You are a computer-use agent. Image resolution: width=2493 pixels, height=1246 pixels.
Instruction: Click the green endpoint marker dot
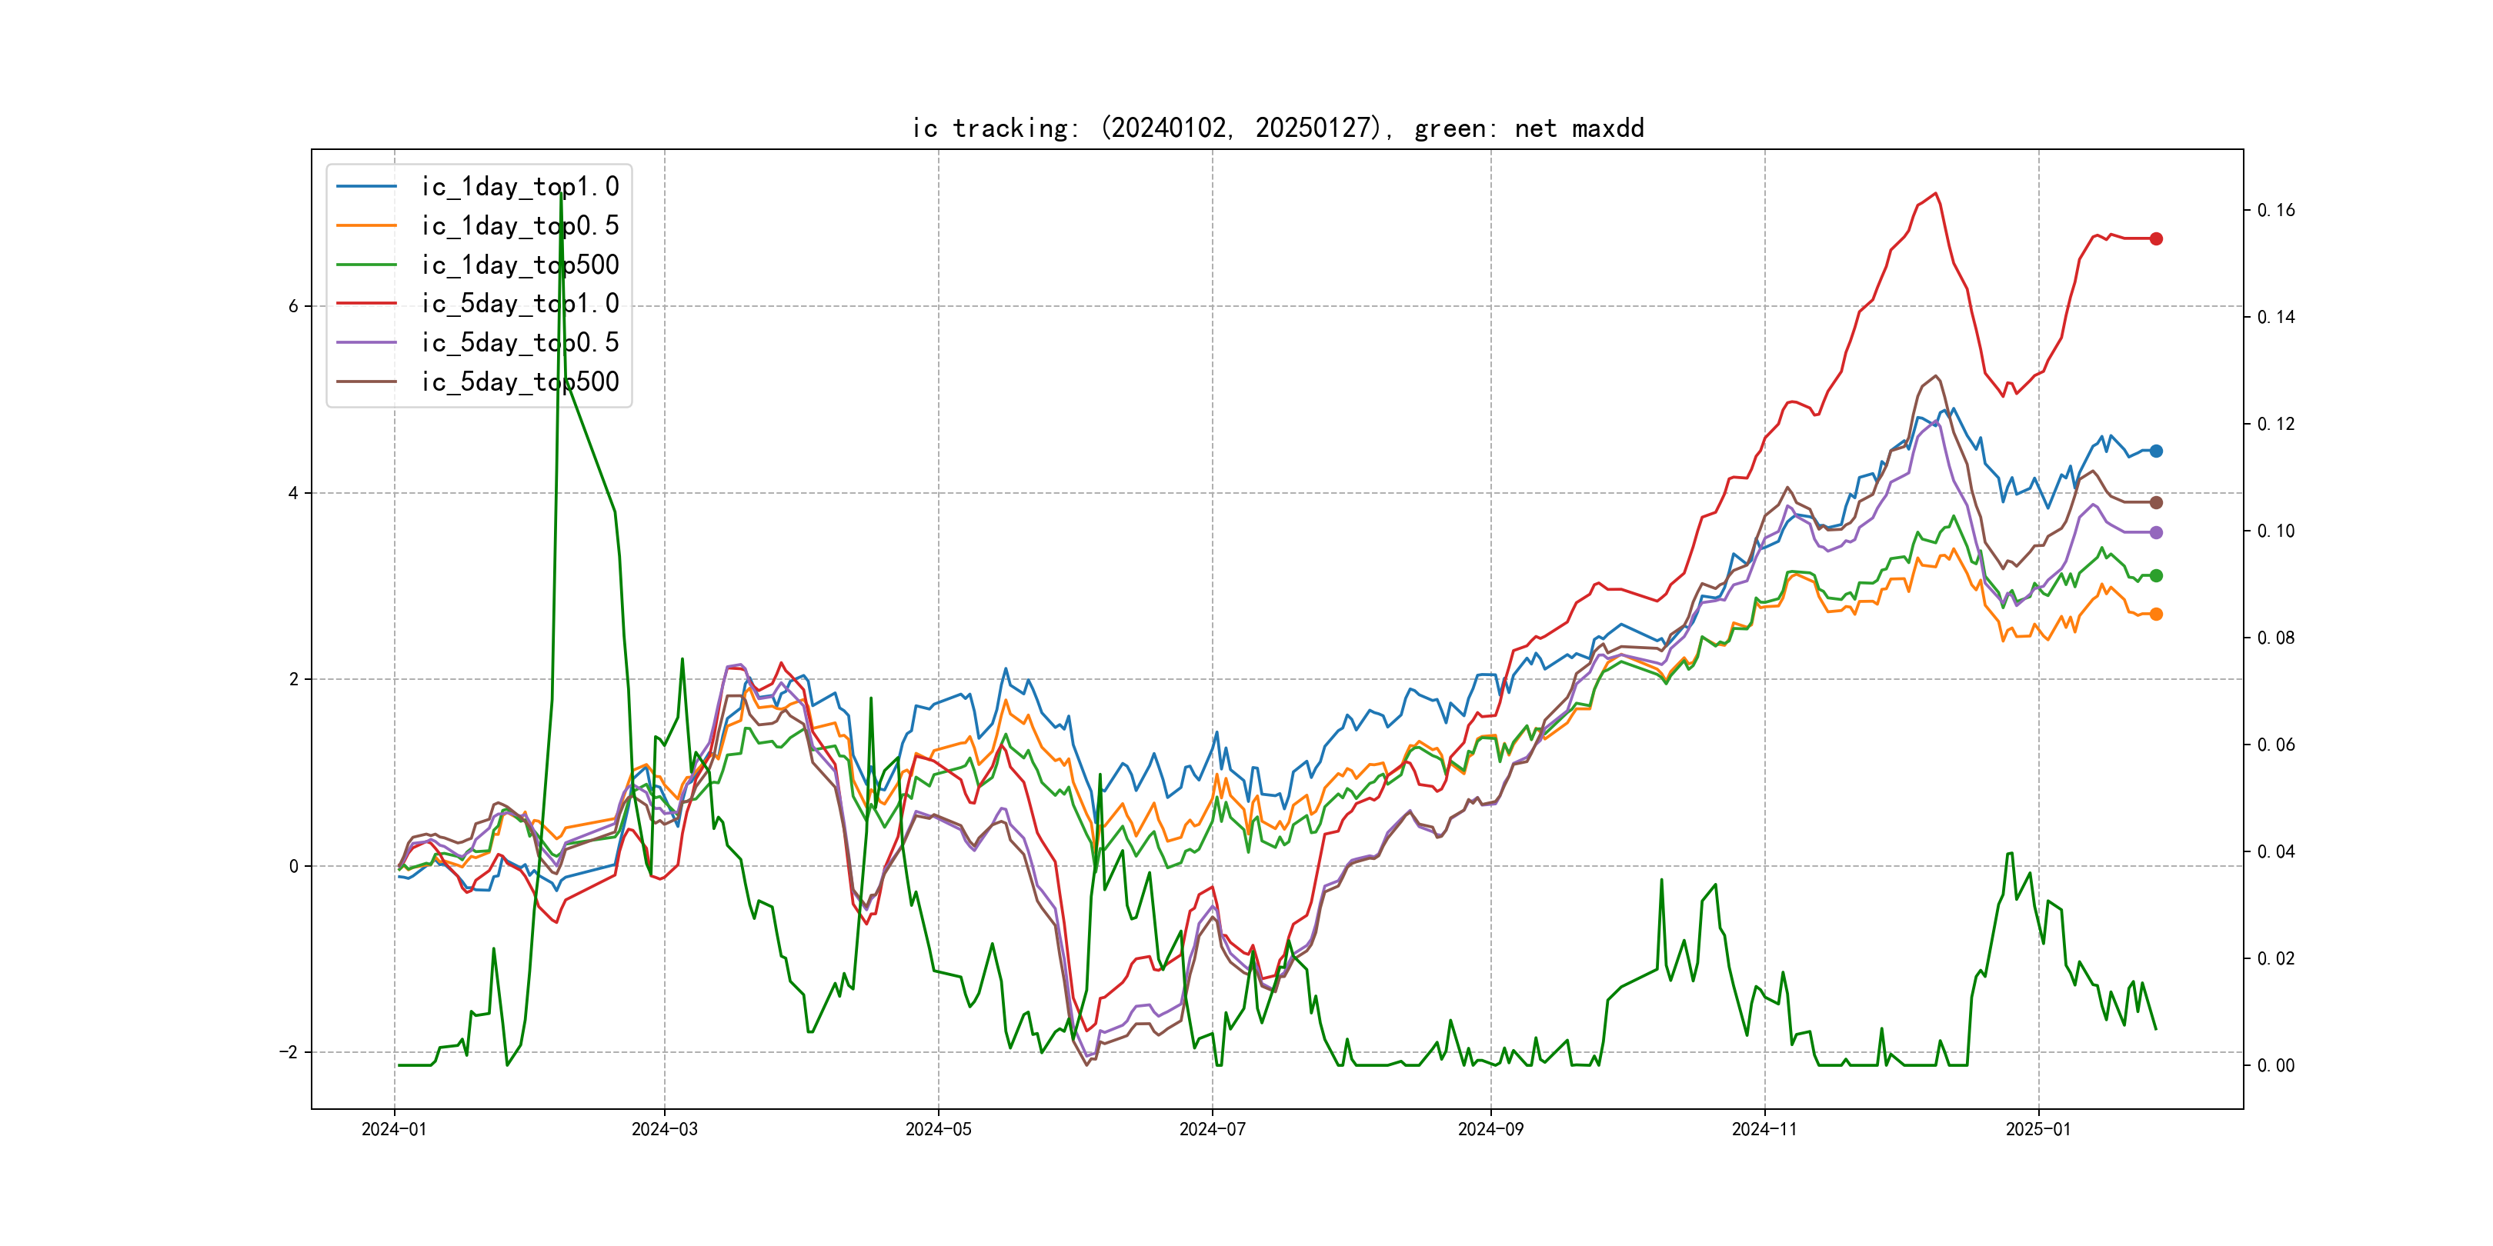point(2156,575)
